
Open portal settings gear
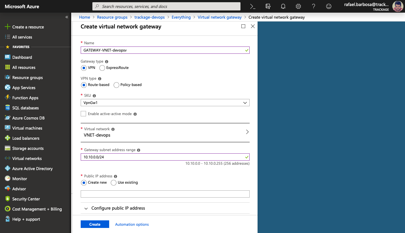[298, 6]
